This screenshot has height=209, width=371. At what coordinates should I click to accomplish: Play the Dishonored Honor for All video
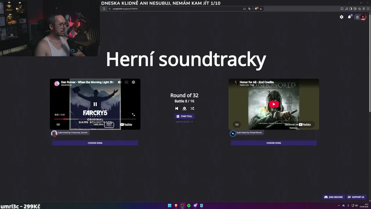click(x=274, y=104)
